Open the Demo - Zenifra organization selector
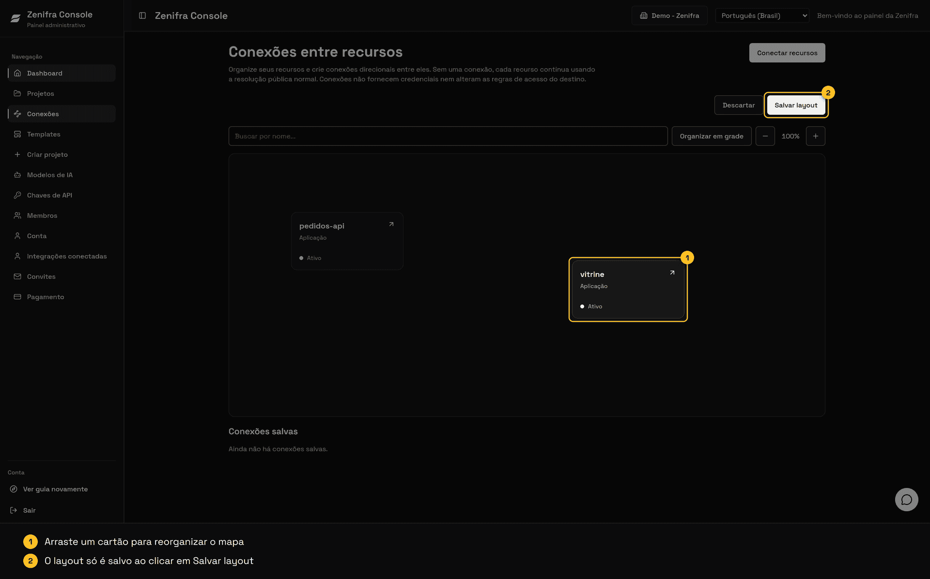Image resolution: width=930 pixels, height=579 pixels. [x=669, y=15]
